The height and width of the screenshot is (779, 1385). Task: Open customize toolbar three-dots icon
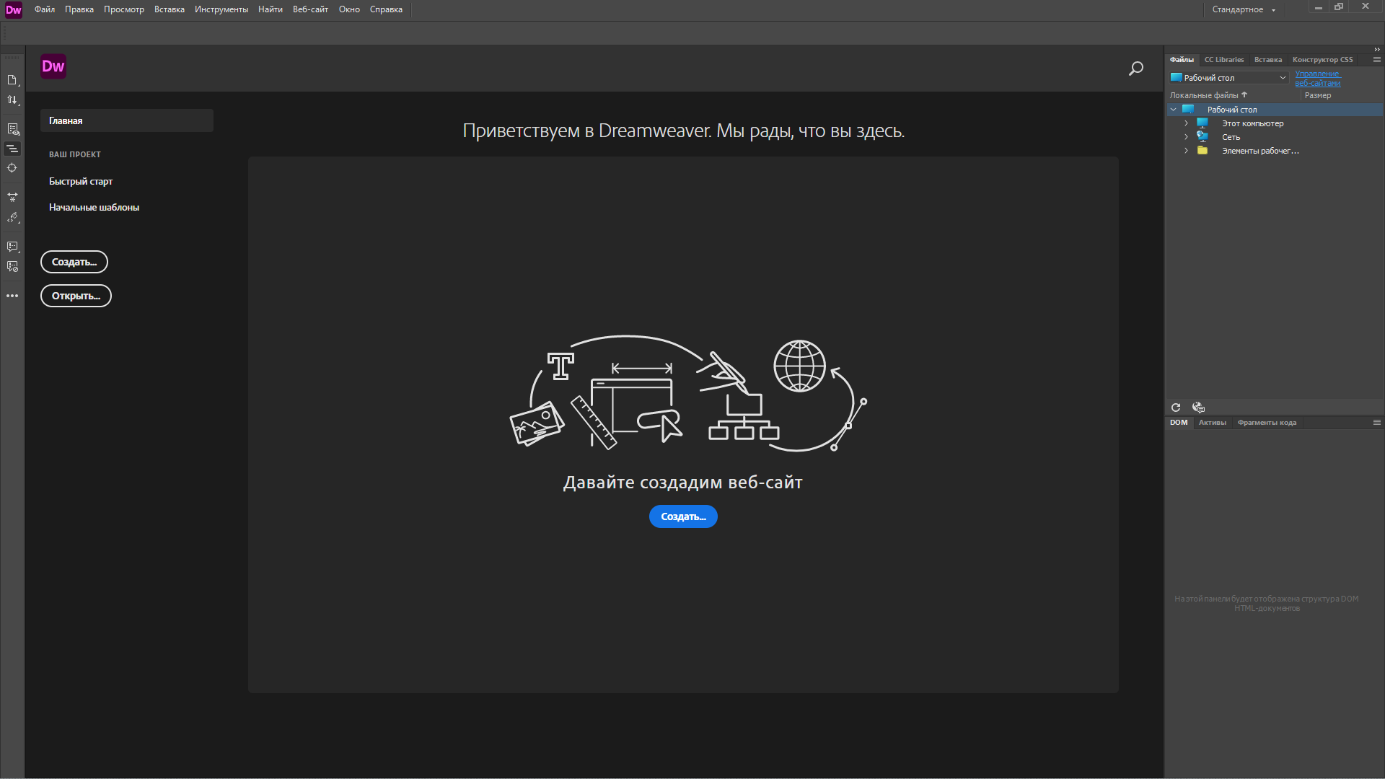(x=12, y=296)
